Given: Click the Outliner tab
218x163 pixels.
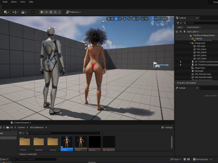Looking at the screenshot, I should 182,18.
